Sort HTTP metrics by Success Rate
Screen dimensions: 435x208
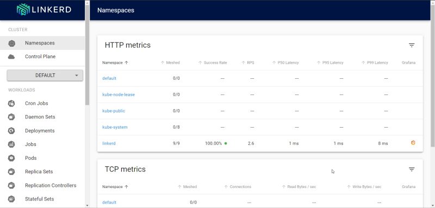pyautogui.click(x=213, y=62)
